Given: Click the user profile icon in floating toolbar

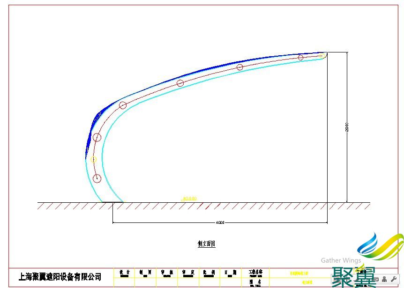Looking at the screenshot, I should click(385, 280).
